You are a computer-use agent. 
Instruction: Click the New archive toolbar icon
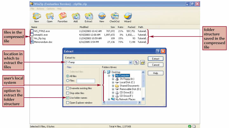tap(37, 16)
